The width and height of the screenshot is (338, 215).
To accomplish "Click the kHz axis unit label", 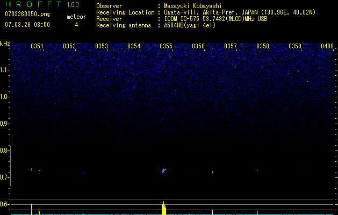I will tap(5, 43).
